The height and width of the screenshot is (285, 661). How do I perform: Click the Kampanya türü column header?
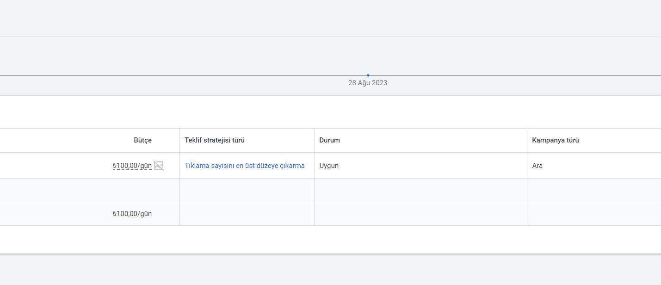coord(556,140)
